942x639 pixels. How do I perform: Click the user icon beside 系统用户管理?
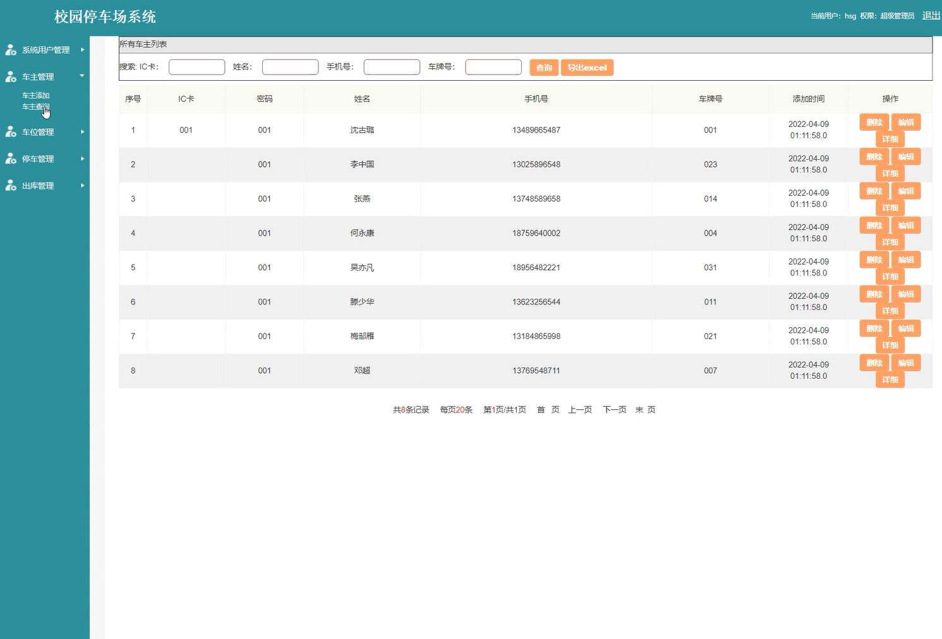[11, 50]
